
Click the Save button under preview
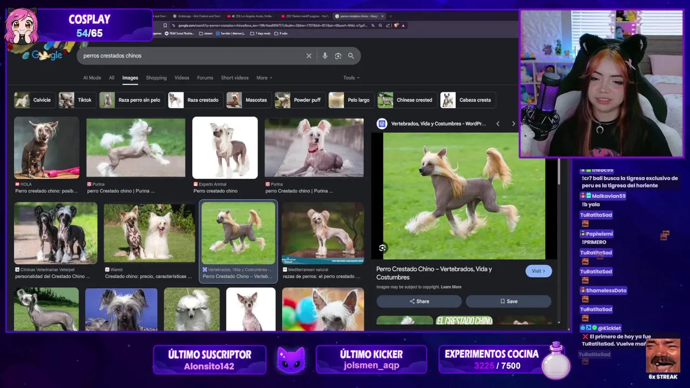point(508,301)
